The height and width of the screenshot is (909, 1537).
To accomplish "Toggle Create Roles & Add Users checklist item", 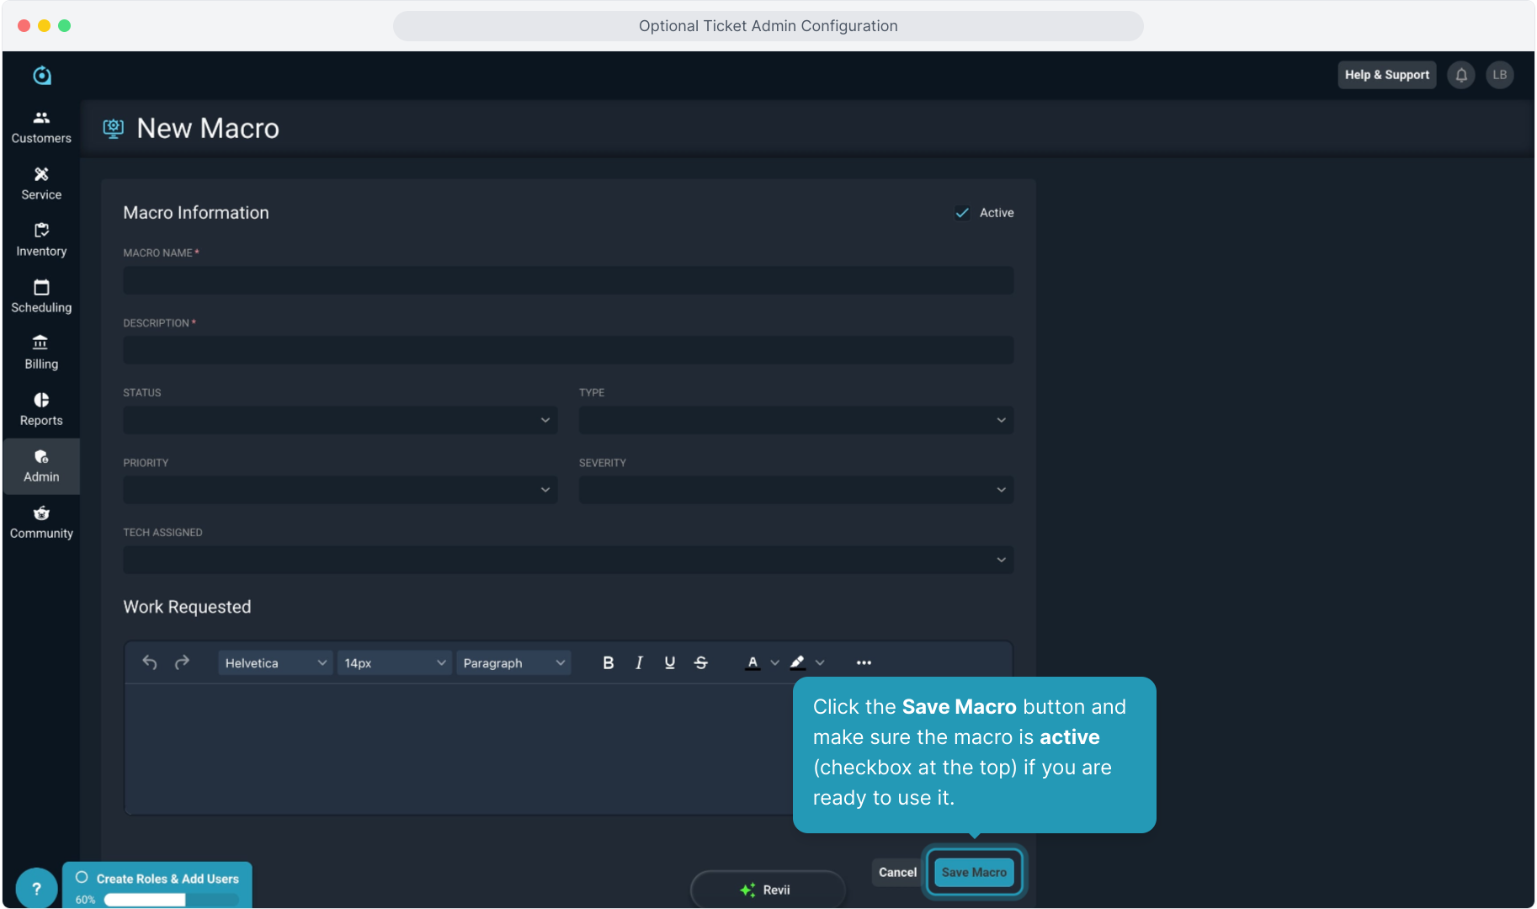I will click(x=82, y=878).
